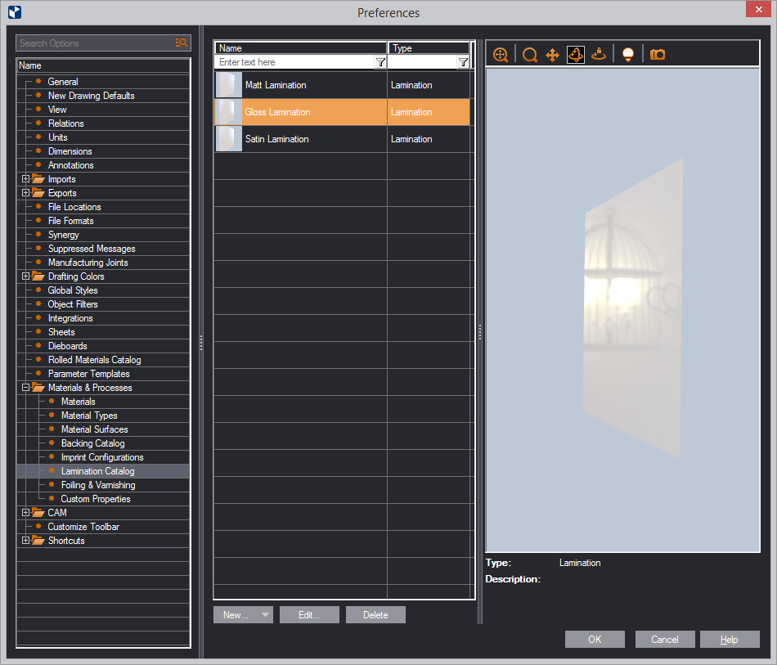The image size is (777, 665).
Task: Select Integrations in the tree
Action: [70, 317]
